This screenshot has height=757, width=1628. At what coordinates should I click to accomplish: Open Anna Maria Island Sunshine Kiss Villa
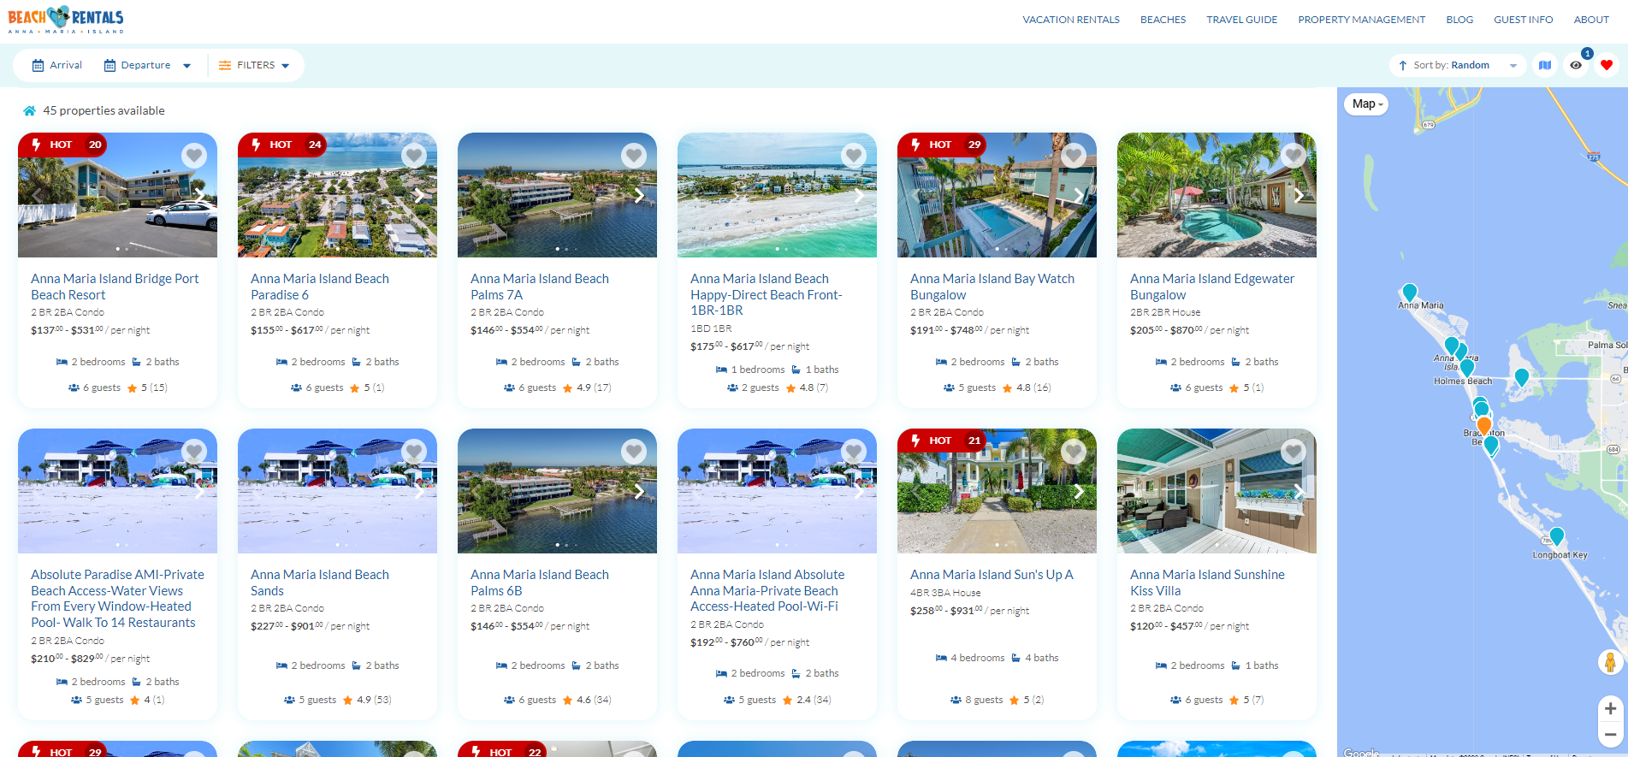point(1207,583)
